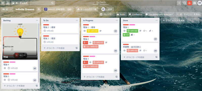Open the briefcase icon in header
Image resolution: width=202 pixels, height=91 pixels.
[x=194, y=3]
